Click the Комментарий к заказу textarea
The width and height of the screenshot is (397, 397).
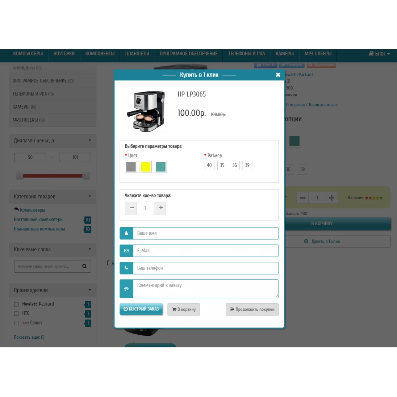click(x=206, y=288)
